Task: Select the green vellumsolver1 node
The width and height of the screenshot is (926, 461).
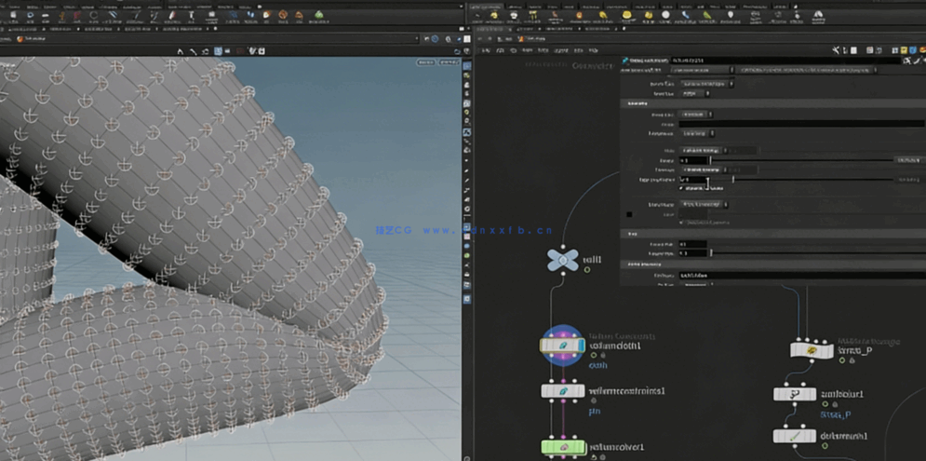Action: click(562, 448)
